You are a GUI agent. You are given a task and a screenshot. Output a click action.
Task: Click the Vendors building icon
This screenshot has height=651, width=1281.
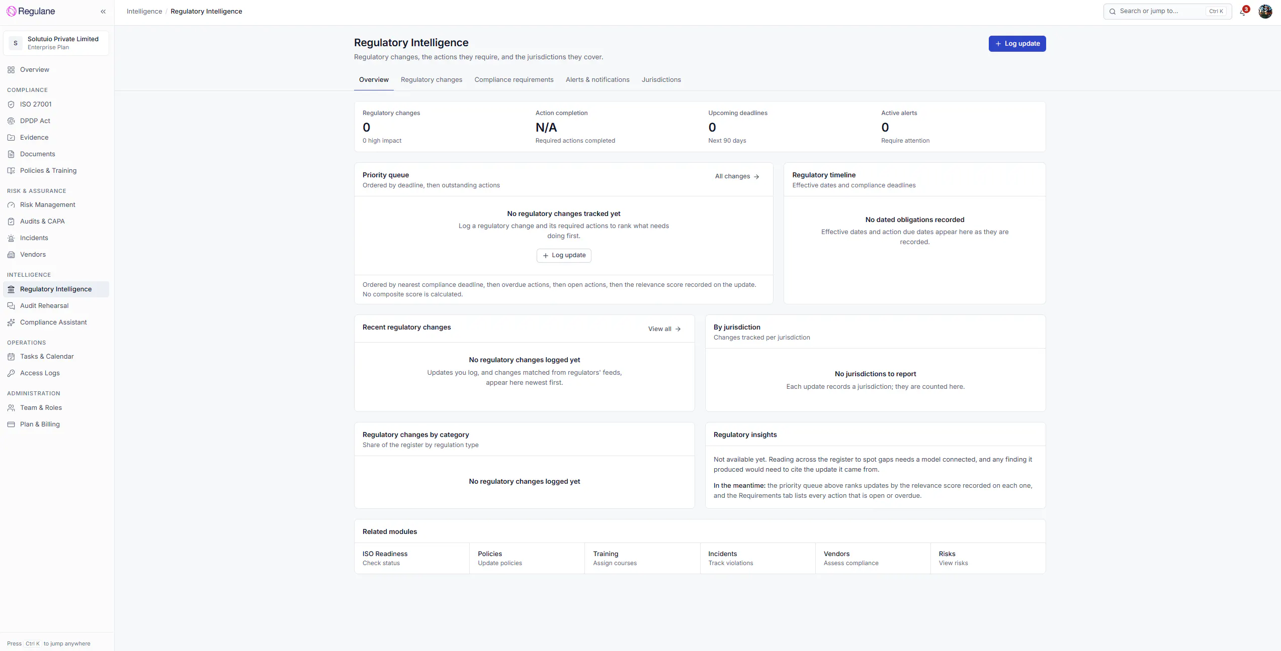(11, 255)
